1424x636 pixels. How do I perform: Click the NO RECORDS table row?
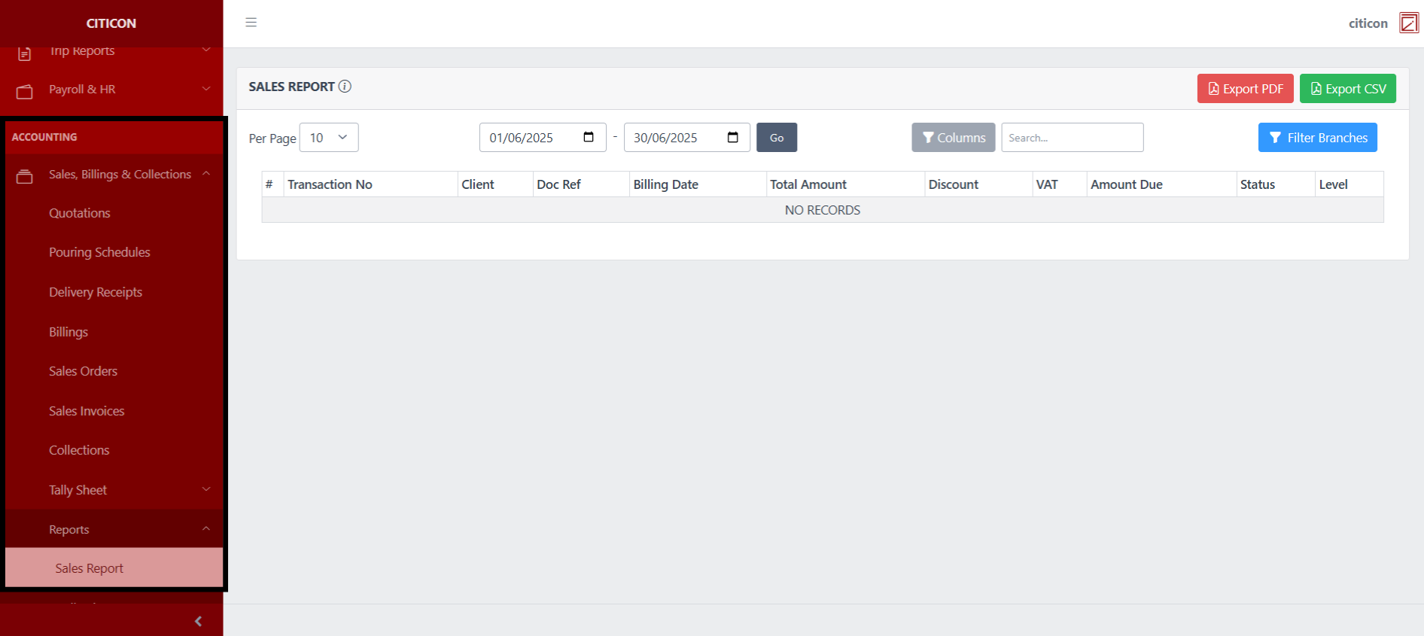point(823,210)
